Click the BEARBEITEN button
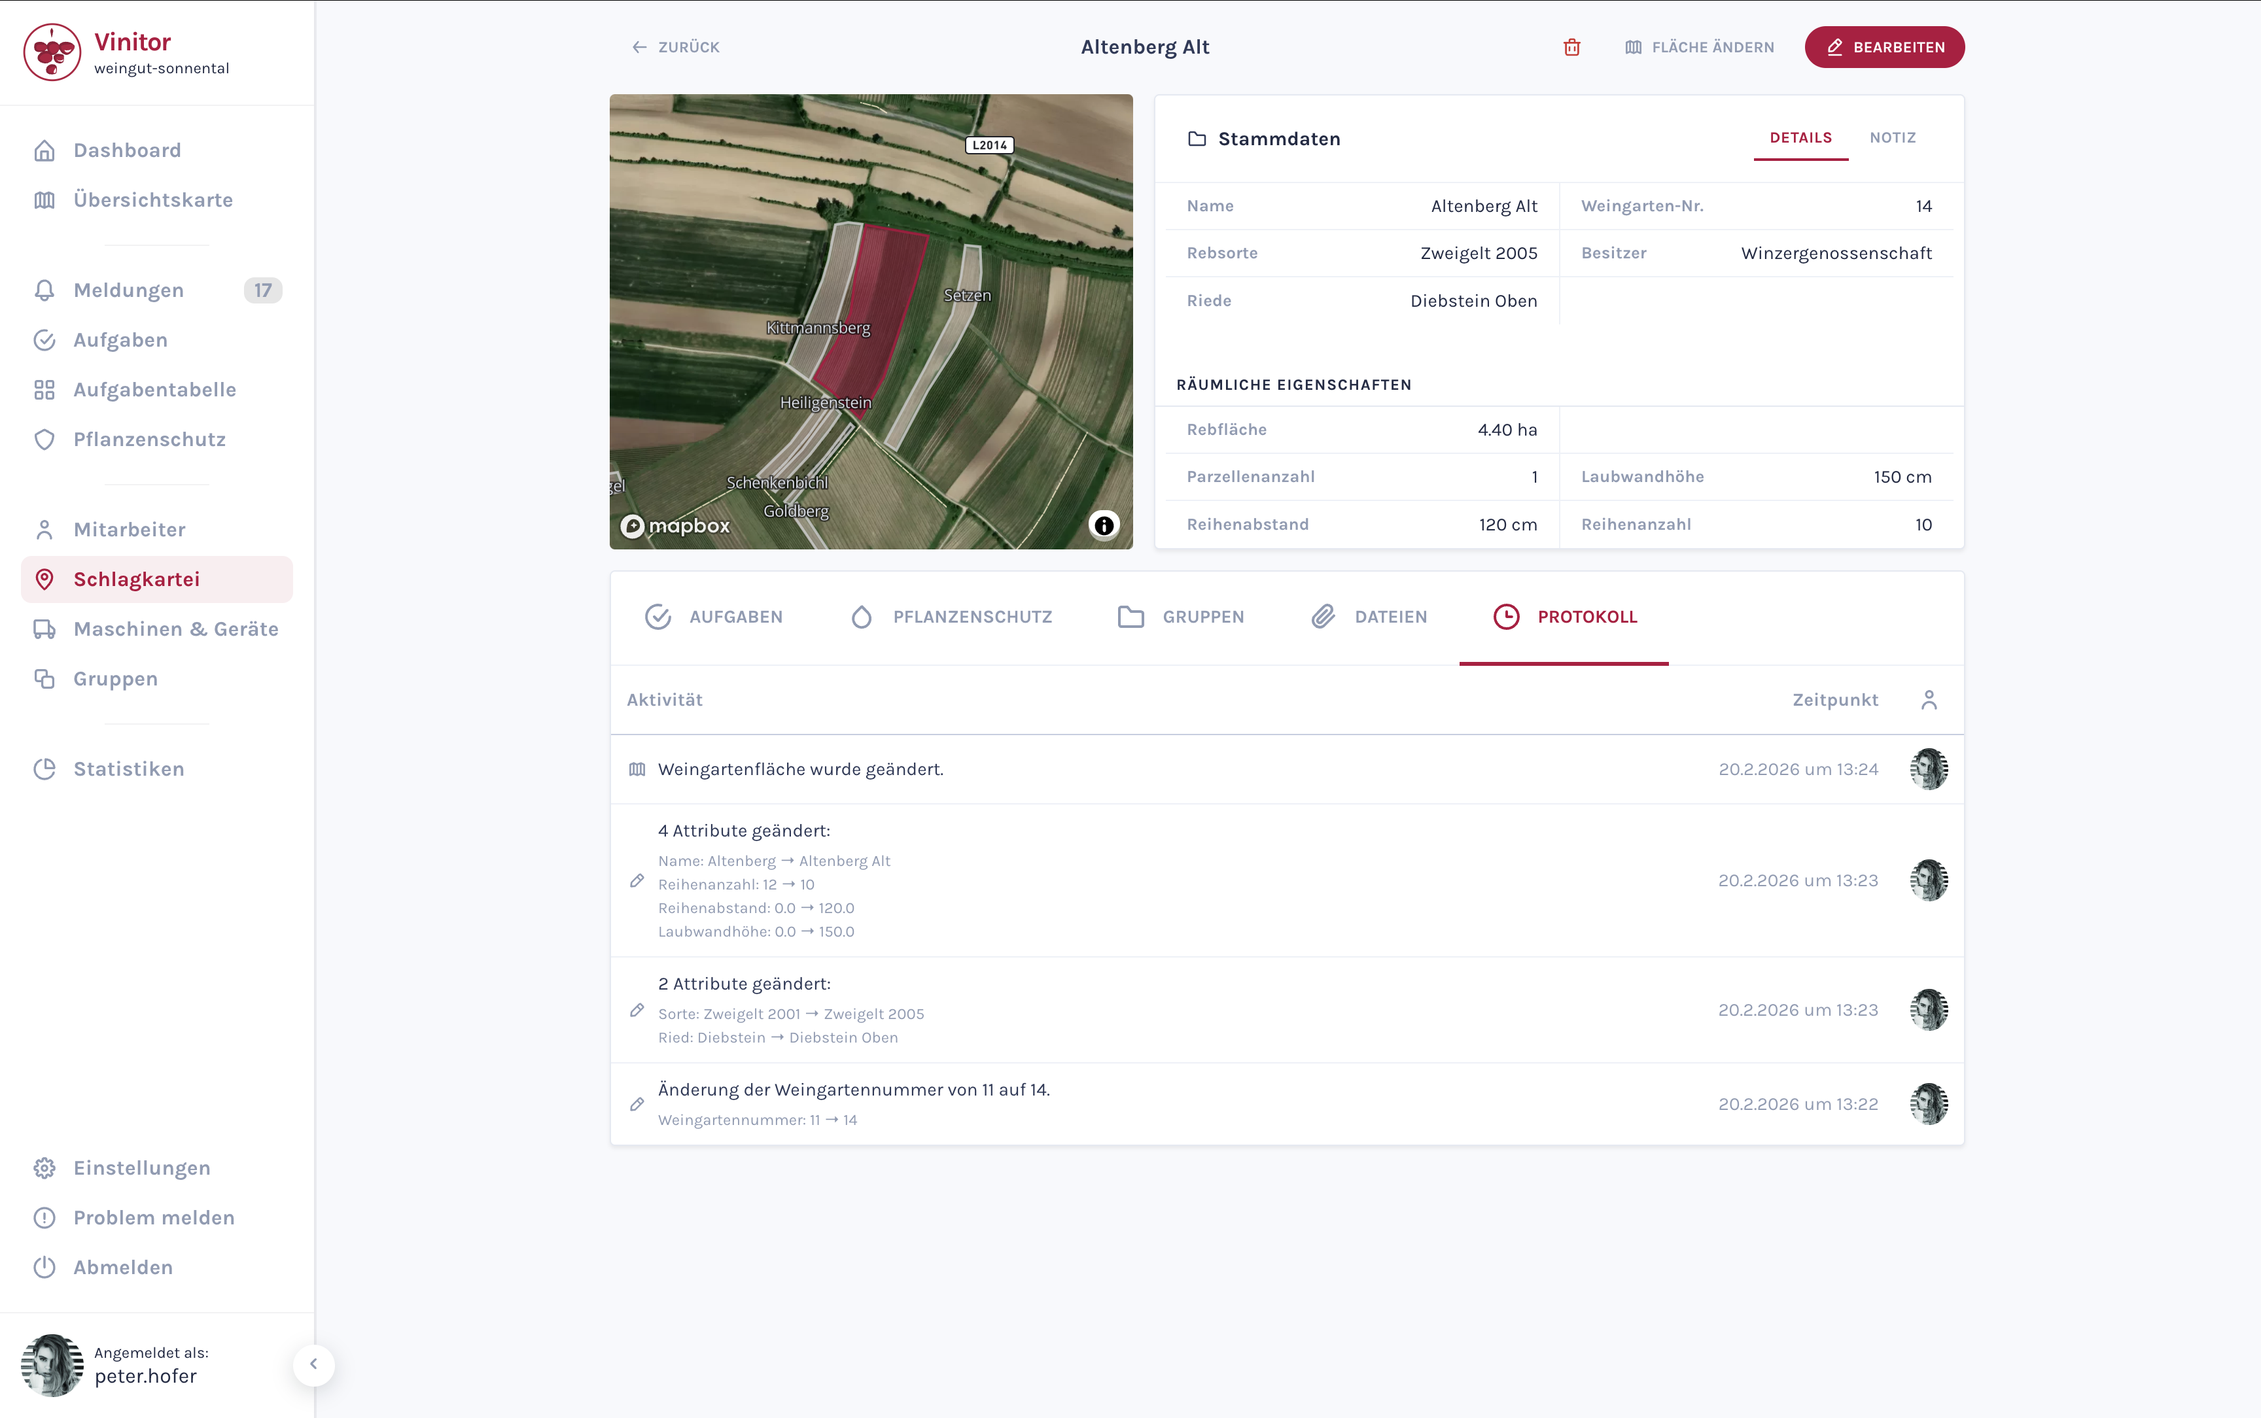Image resolution: width=2261 pixels, height=1418 pixels. click(x=1884, y=47)
